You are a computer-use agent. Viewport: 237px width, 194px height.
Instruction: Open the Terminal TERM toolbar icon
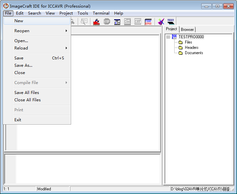pyautogui.click(x=148, y=22)
